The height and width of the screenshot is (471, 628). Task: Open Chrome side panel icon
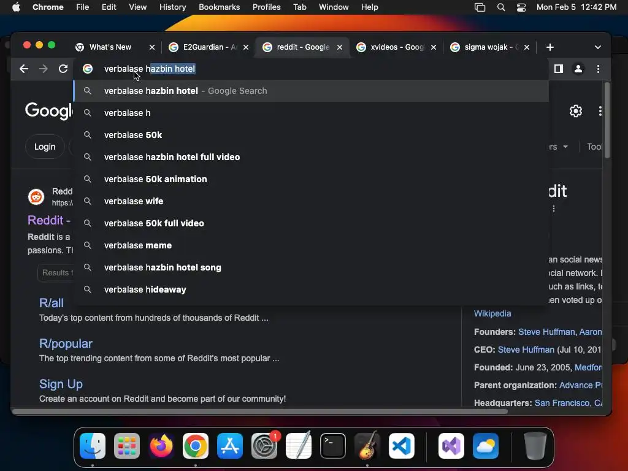[x=558, y=69]
